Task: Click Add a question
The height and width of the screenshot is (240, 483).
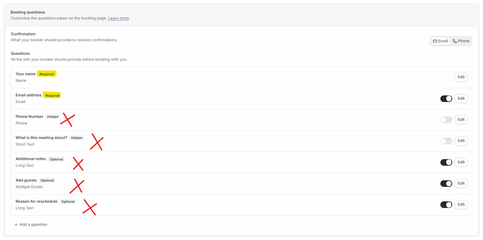Action: coord(31,224)
